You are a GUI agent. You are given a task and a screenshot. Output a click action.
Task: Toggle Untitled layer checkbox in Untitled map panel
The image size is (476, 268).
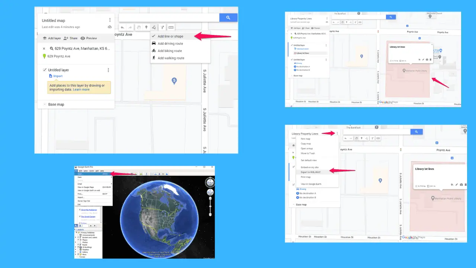coord(44,70)
